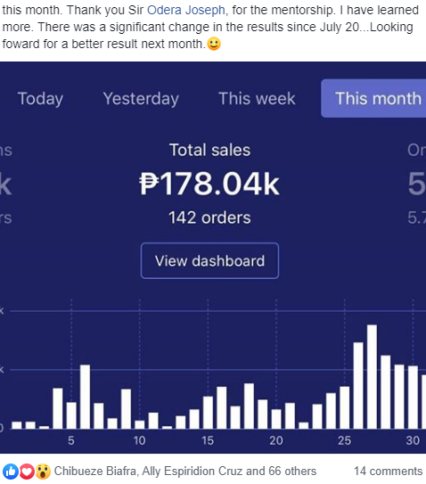Switch to the Yesterday tab
Screen dimensions: 426x484
(141, 98)
